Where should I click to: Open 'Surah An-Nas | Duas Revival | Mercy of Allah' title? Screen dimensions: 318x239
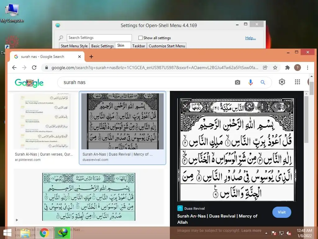point(217,219)
